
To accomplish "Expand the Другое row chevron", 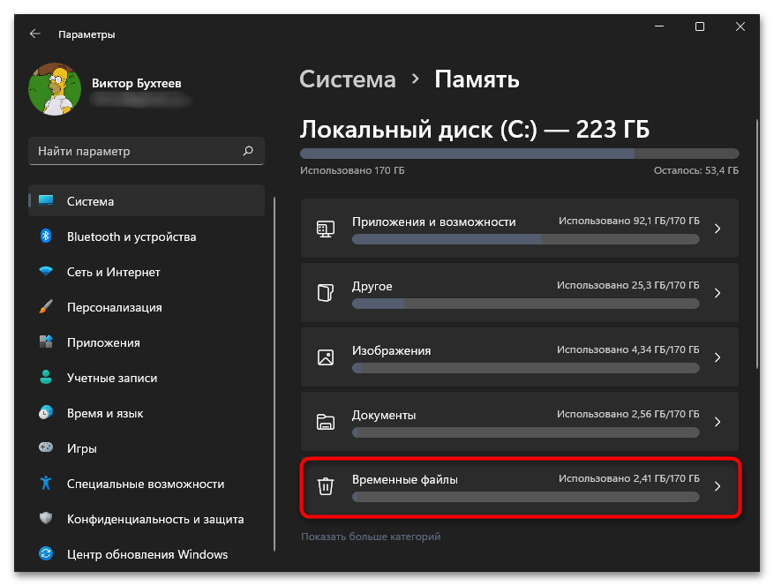I will pyautogui.click(x=718, y=293).
